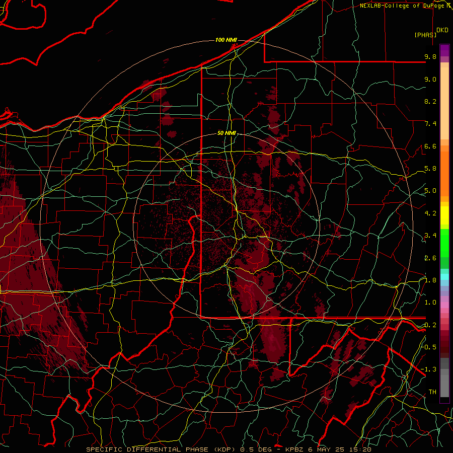Select the cyan band of color bar

(444, 276)
